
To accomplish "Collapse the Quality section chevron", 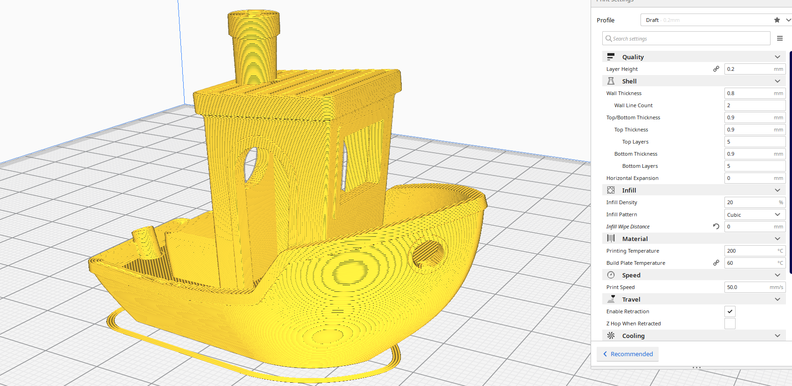I will pyautogui.click(x=777, y=57).
